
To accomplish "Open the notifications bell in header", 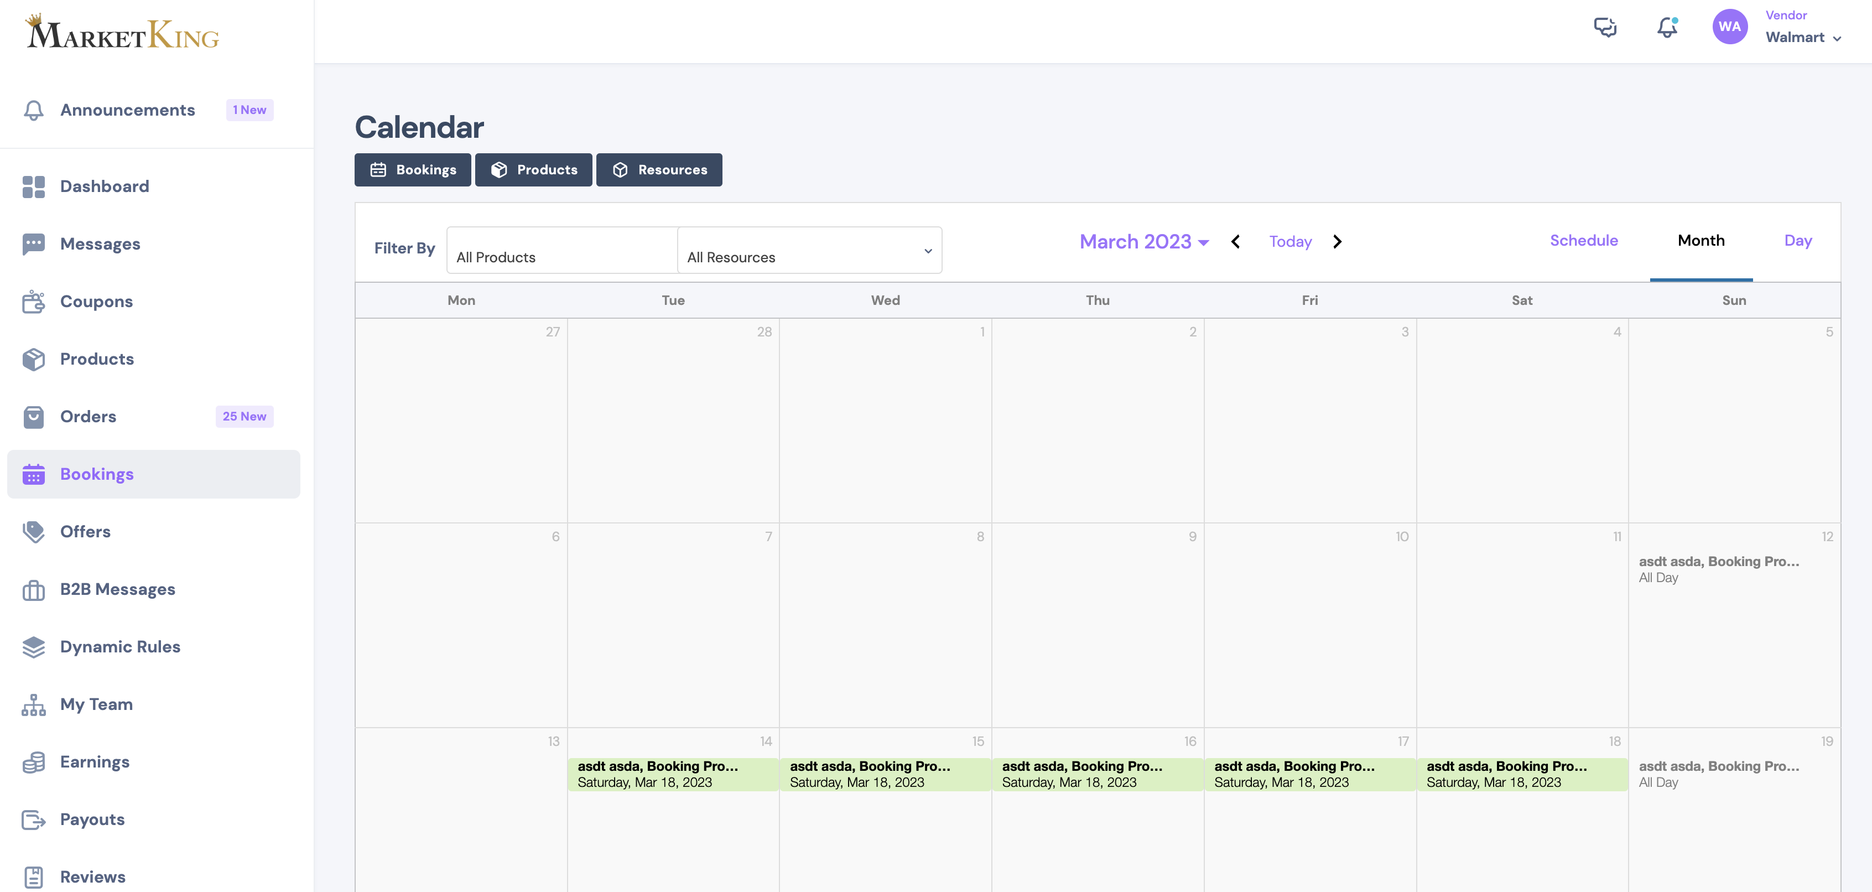I will (x=1667, y=28).
